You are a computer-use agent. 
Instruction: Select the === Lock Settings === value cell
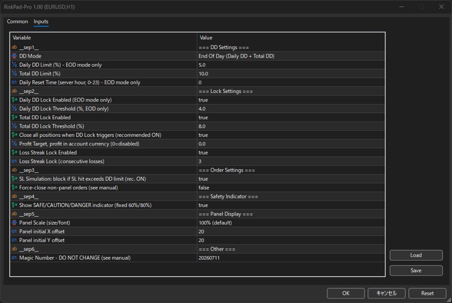click(x=291, y=91)
